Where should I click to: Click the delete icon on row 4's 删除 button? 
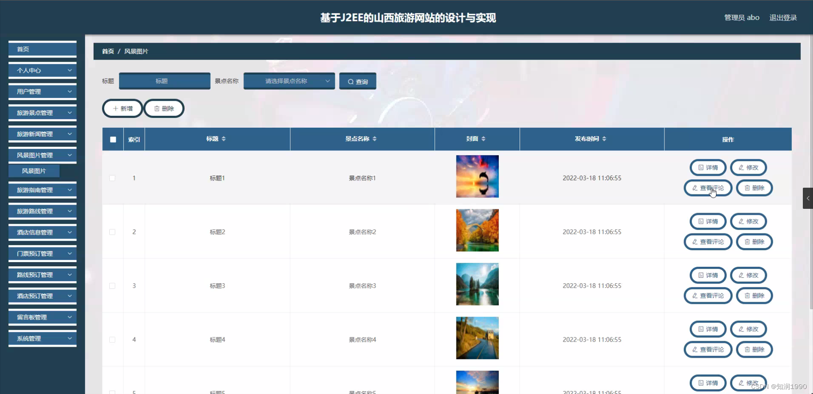747,349
